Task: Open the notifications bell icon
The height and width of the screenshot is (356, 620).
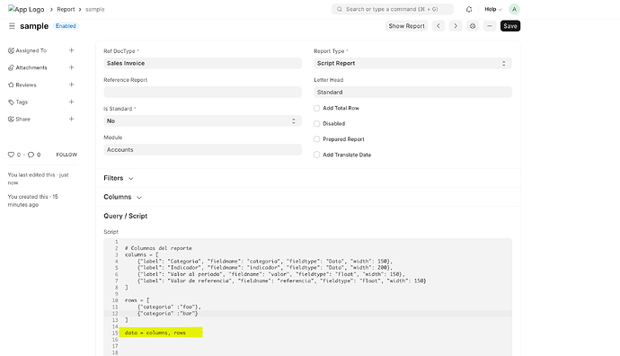Action: point(469,9)
